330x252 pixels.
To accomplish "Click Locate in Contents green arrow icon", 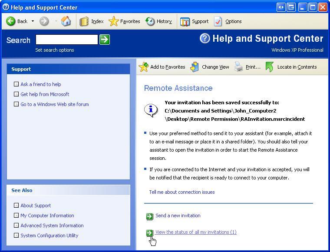I will [270, 67].
